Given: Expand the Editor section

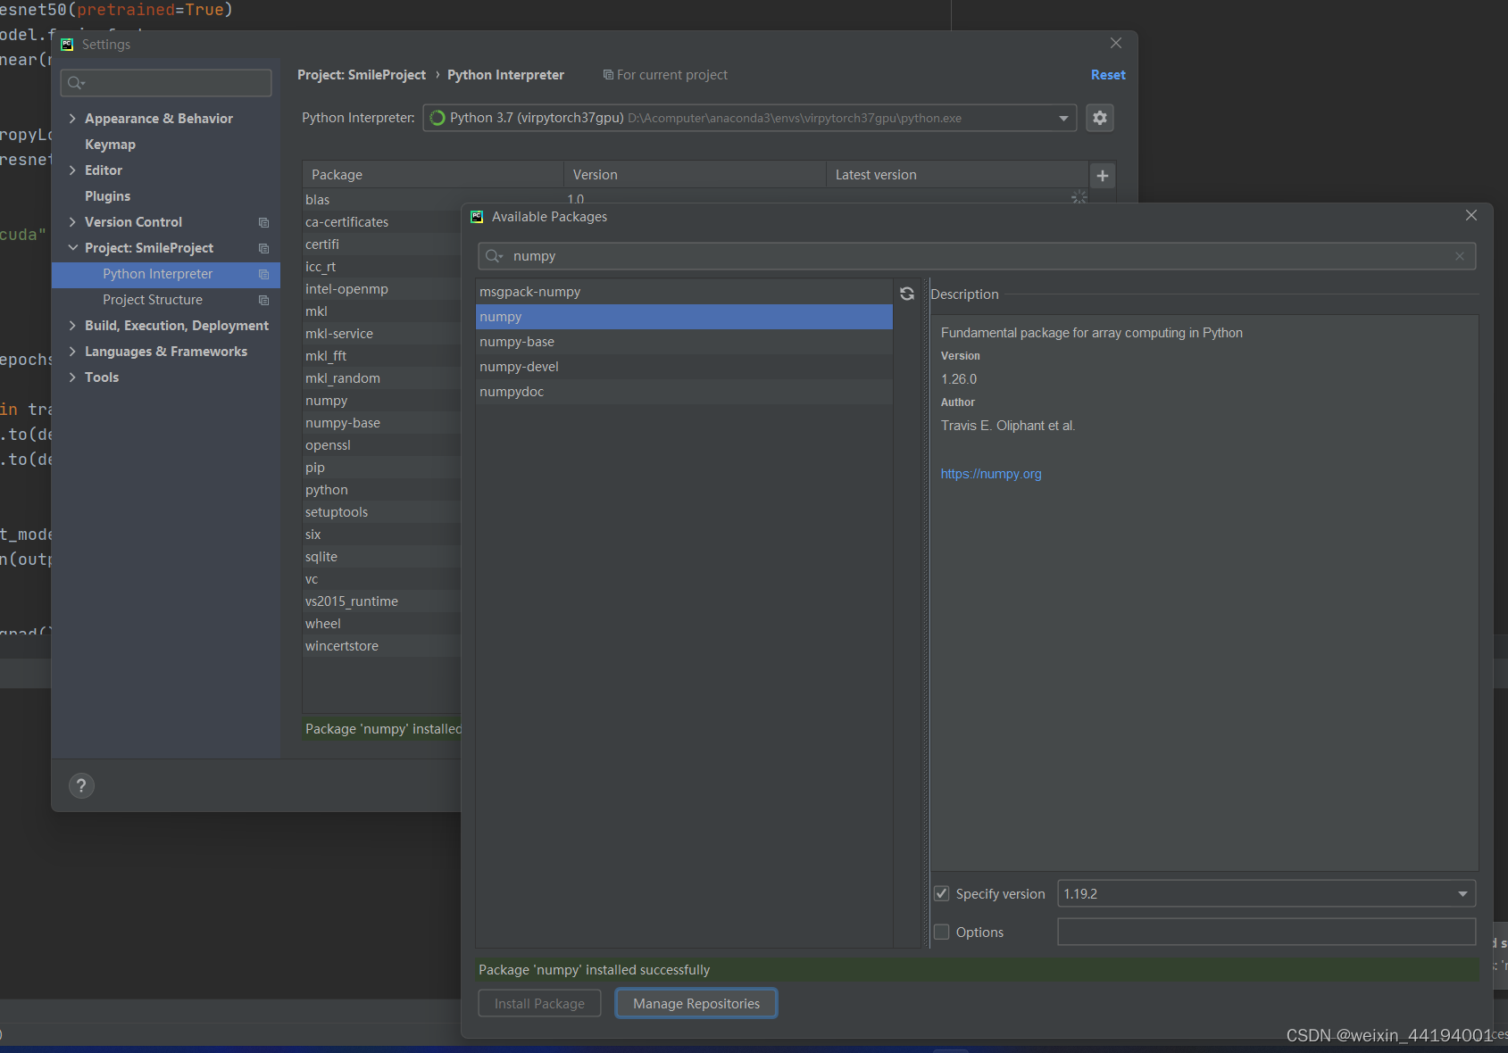Looking at the screenshot, I should [x=72, y=170].
